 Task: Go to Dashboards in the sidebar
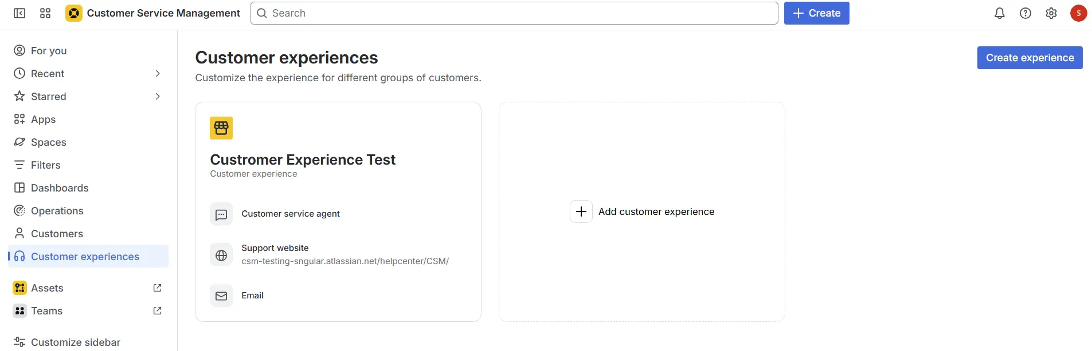tap(60, 188)
